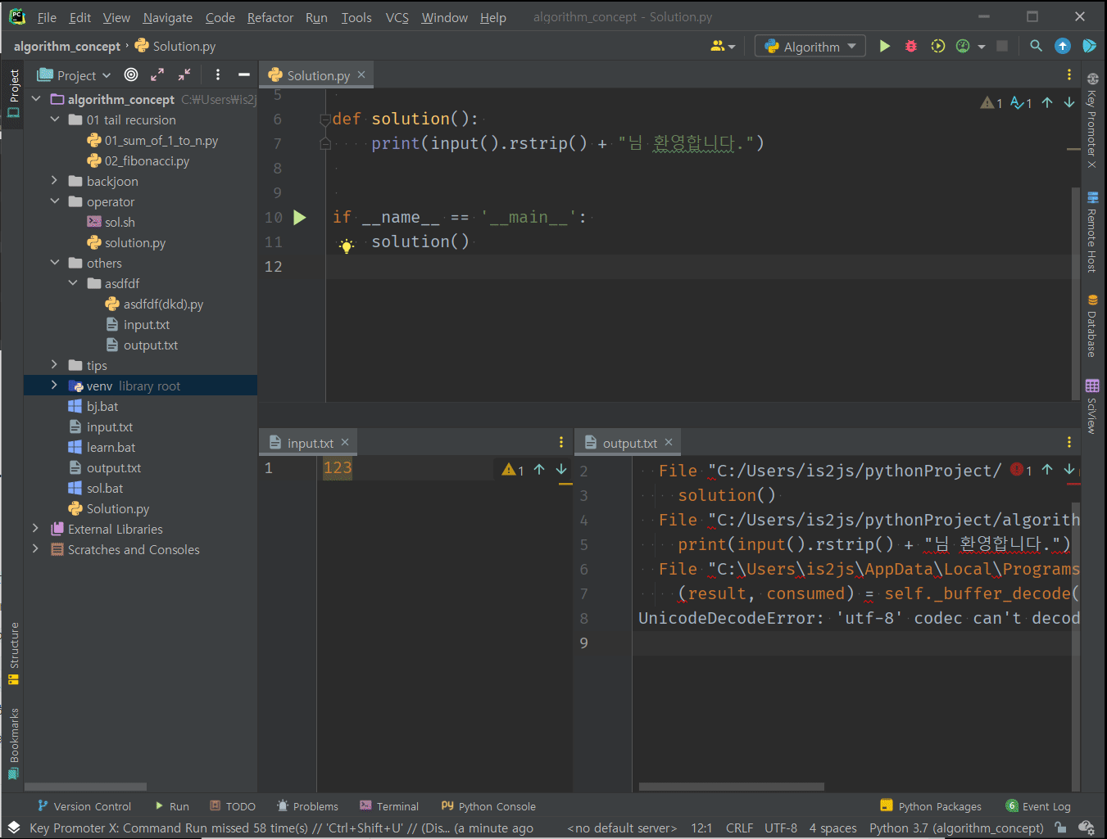Select opened file target icon in Project panel
The height and width of the screenshot is (839, 1107).
[x=131, y=75]
